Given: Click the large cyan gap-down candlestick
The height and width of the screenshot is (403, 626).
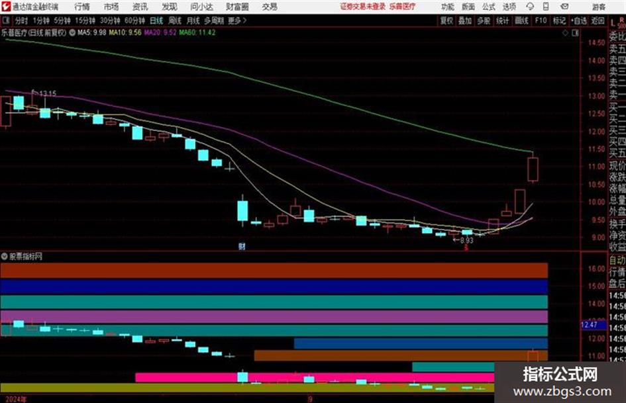Looking at the screenshot, I should 242,210.
